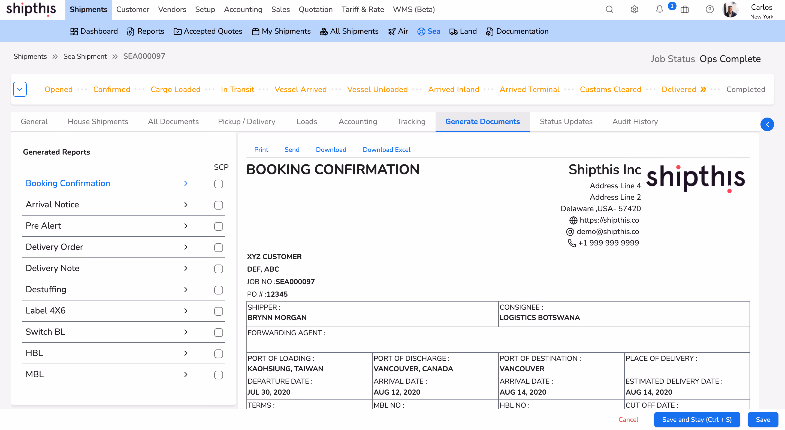Screen dimensions: 785x430
Task: Click the phone icon beside +1 999 999 9999
Action: (x=572, y=243)
